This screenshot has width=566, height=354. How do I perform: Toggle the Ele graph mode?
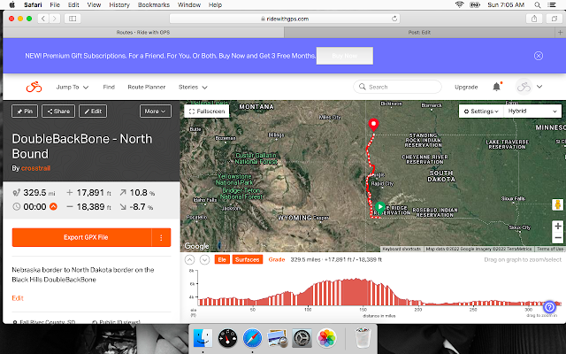coord(222,259)
